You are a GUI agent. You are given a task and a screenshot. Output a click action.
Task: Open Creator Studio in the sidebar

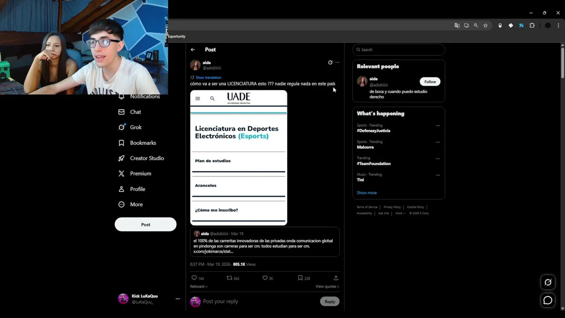pos(141,158)
